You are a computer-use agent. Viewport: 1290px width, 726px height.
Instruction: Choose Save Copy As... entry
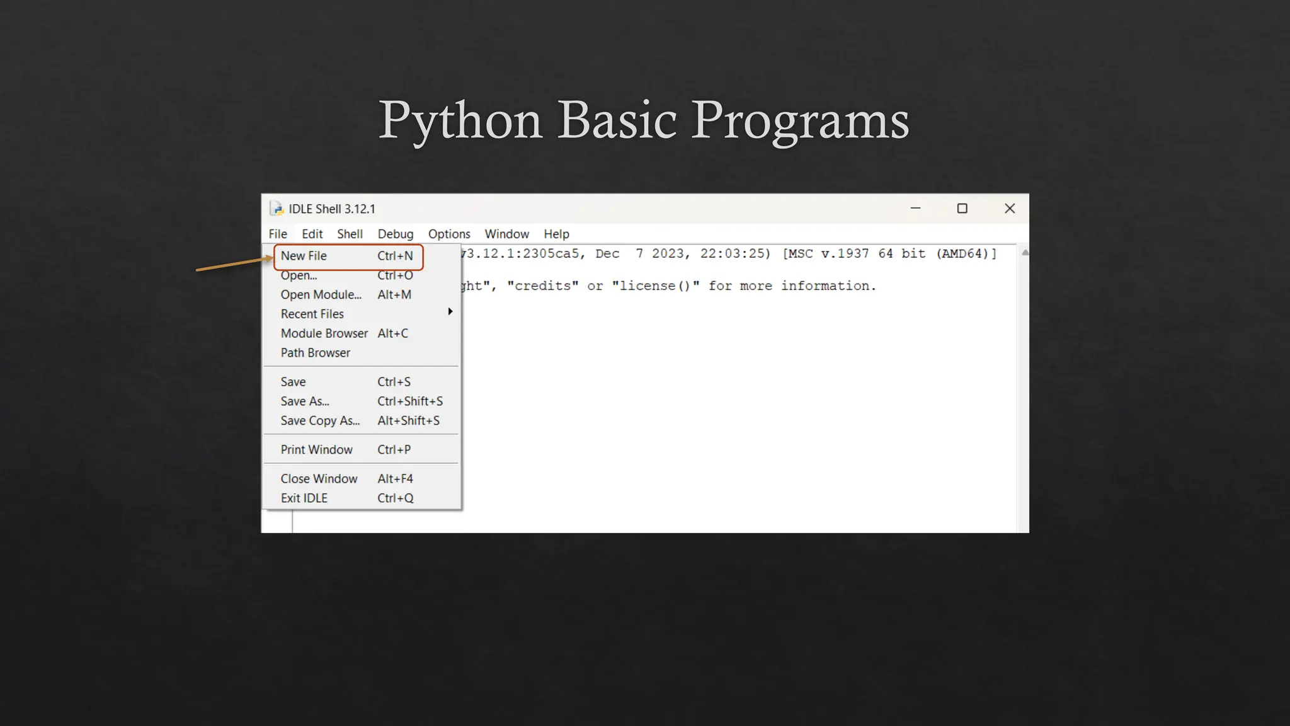[320, 421]
